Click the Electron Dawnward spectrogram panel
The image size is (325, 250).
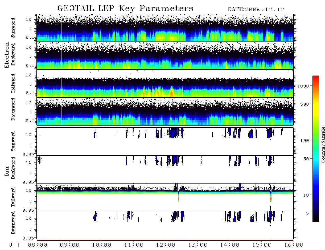[165, 111]
